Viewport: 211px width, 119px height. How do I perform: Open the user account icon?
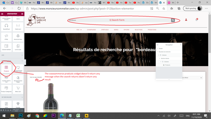point(186,20)
